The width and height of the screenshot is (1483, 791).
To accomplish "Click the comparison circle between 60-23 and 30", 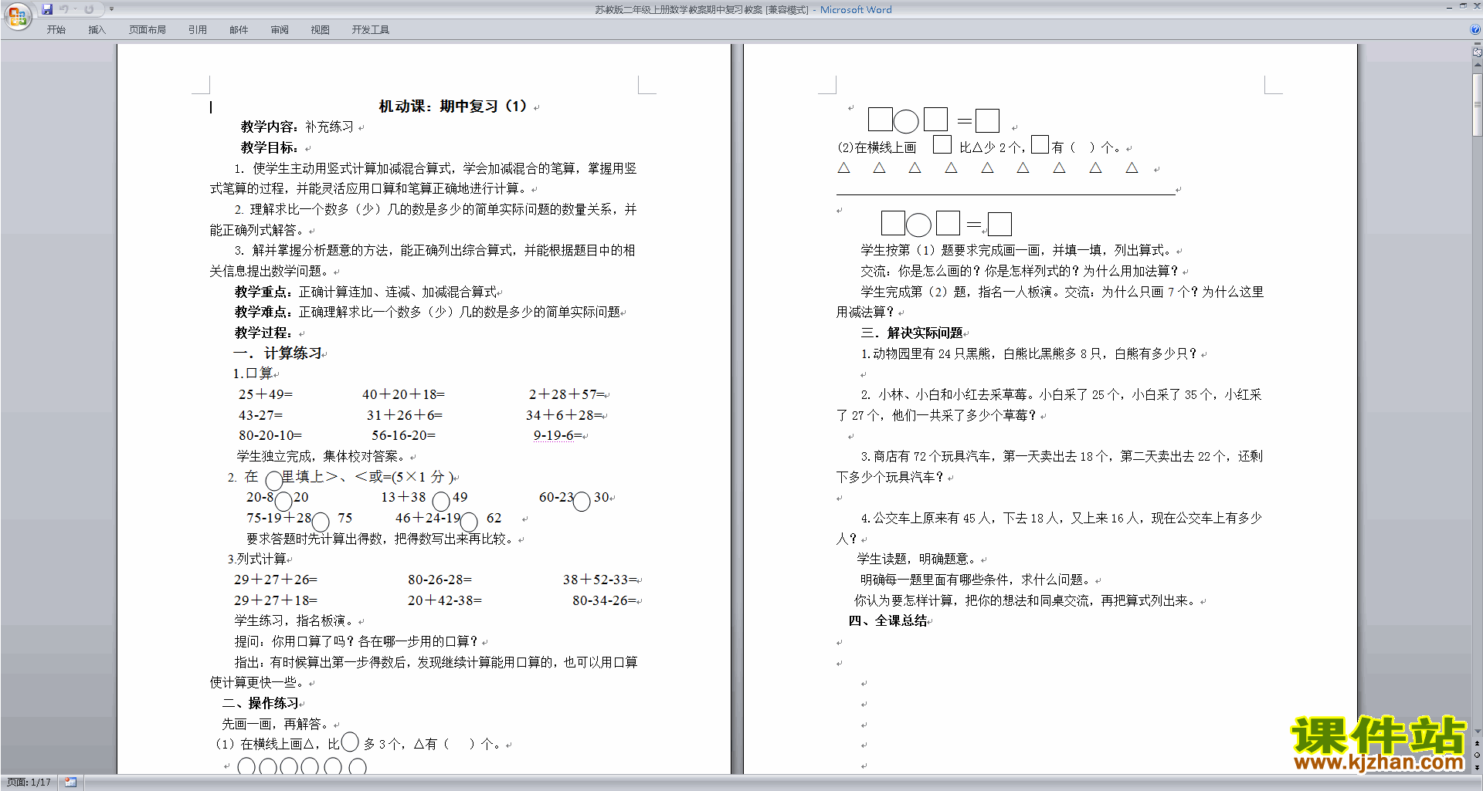I will (x=582, y=502).
